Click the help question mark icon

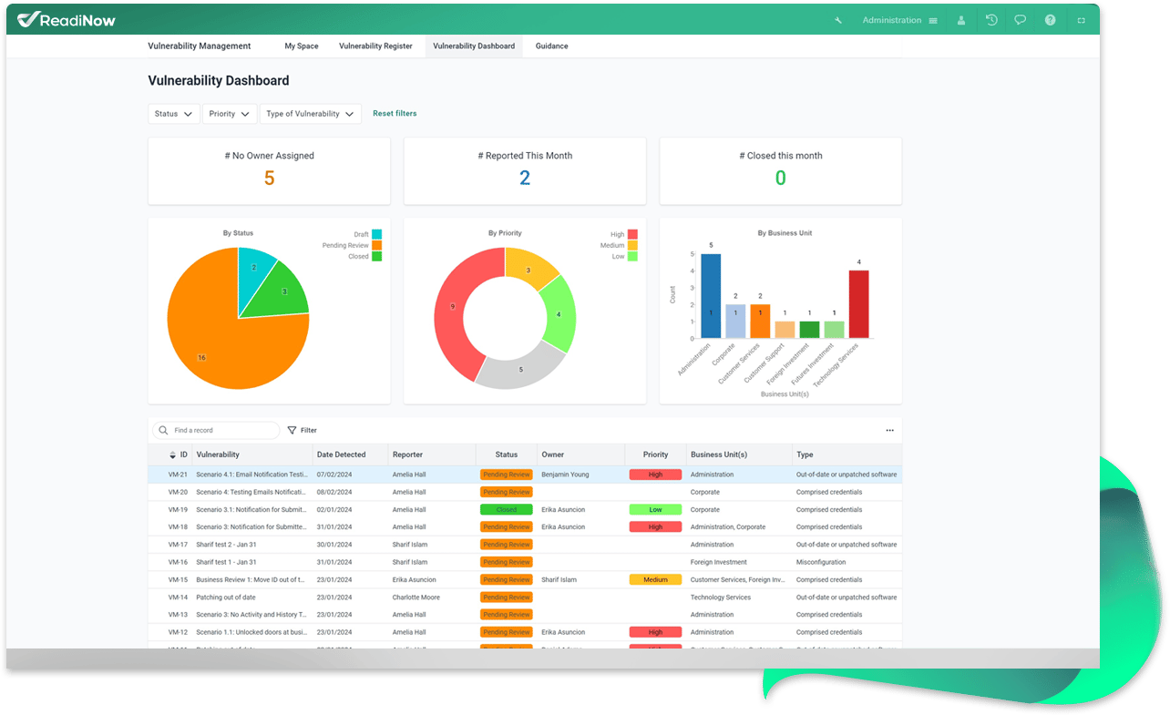(x=1051, y=20)
